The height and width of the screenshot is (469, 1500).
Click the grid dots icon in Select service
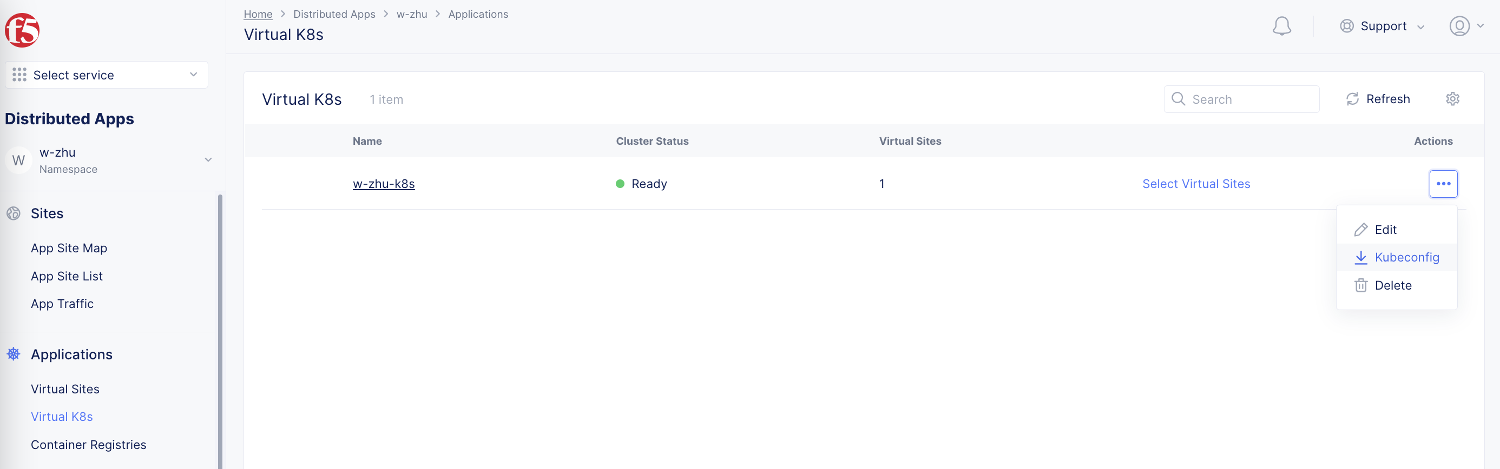19,75
